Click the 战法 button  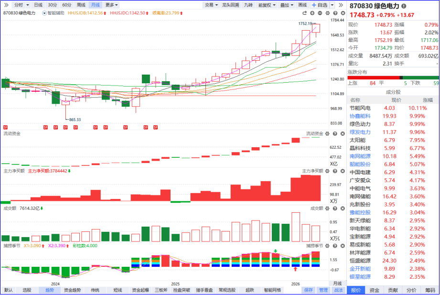tap(338, 290)
